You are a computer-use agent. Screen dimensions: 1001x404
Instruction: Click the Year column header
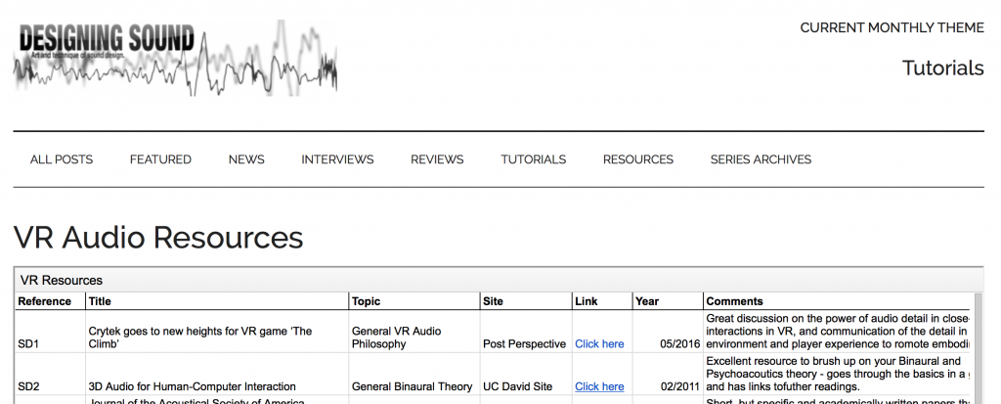tap(647, 301)
